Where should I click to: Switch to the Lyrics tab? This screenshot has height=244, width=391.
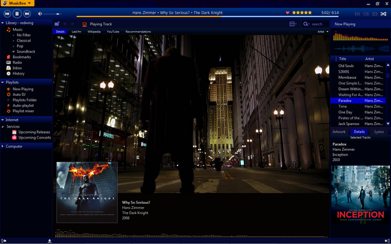click(379, 132)
